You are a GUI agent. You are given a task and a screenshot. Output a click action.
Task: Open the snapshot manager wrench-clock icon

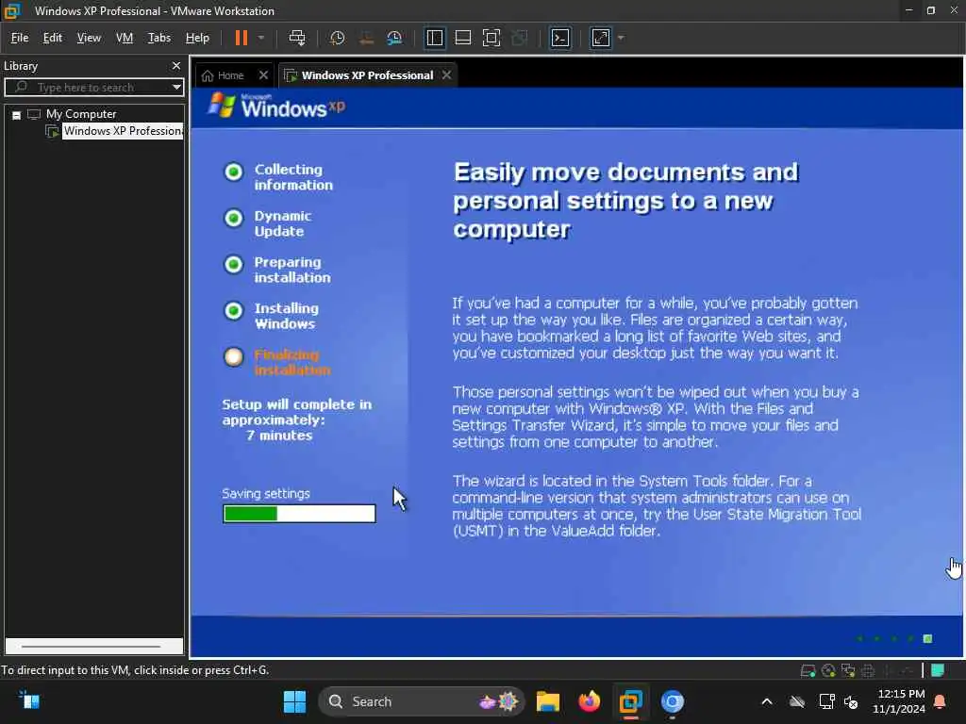point(394,38)
